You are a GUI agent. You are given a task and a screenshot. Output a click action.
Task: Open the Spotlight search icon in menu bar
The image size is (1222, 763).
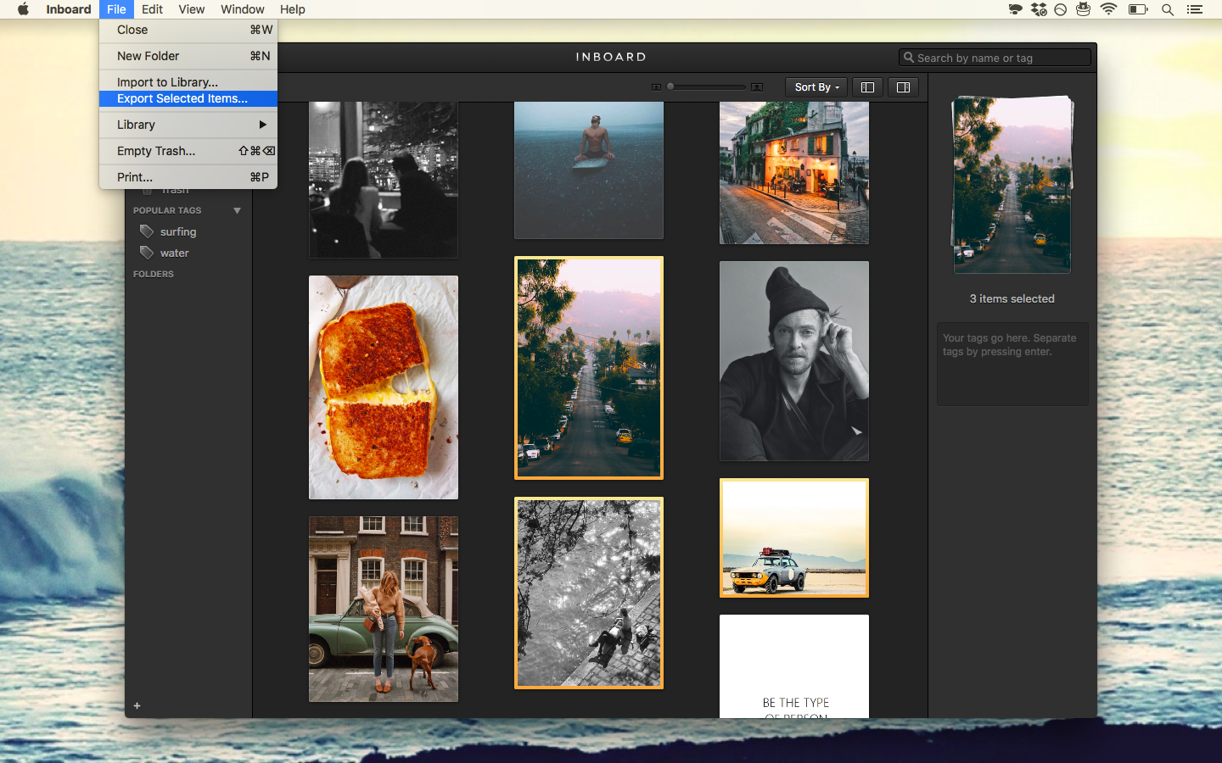point(1168,9)
